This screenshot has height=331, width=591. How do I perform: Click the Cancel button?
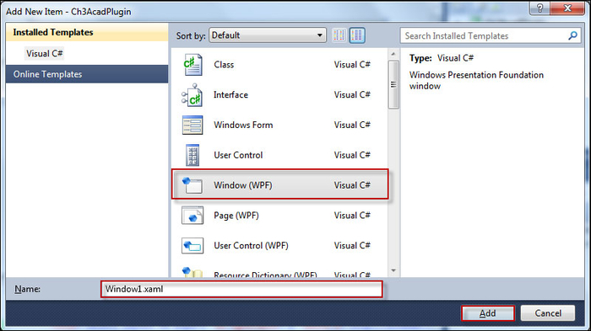tap(548, 313)
